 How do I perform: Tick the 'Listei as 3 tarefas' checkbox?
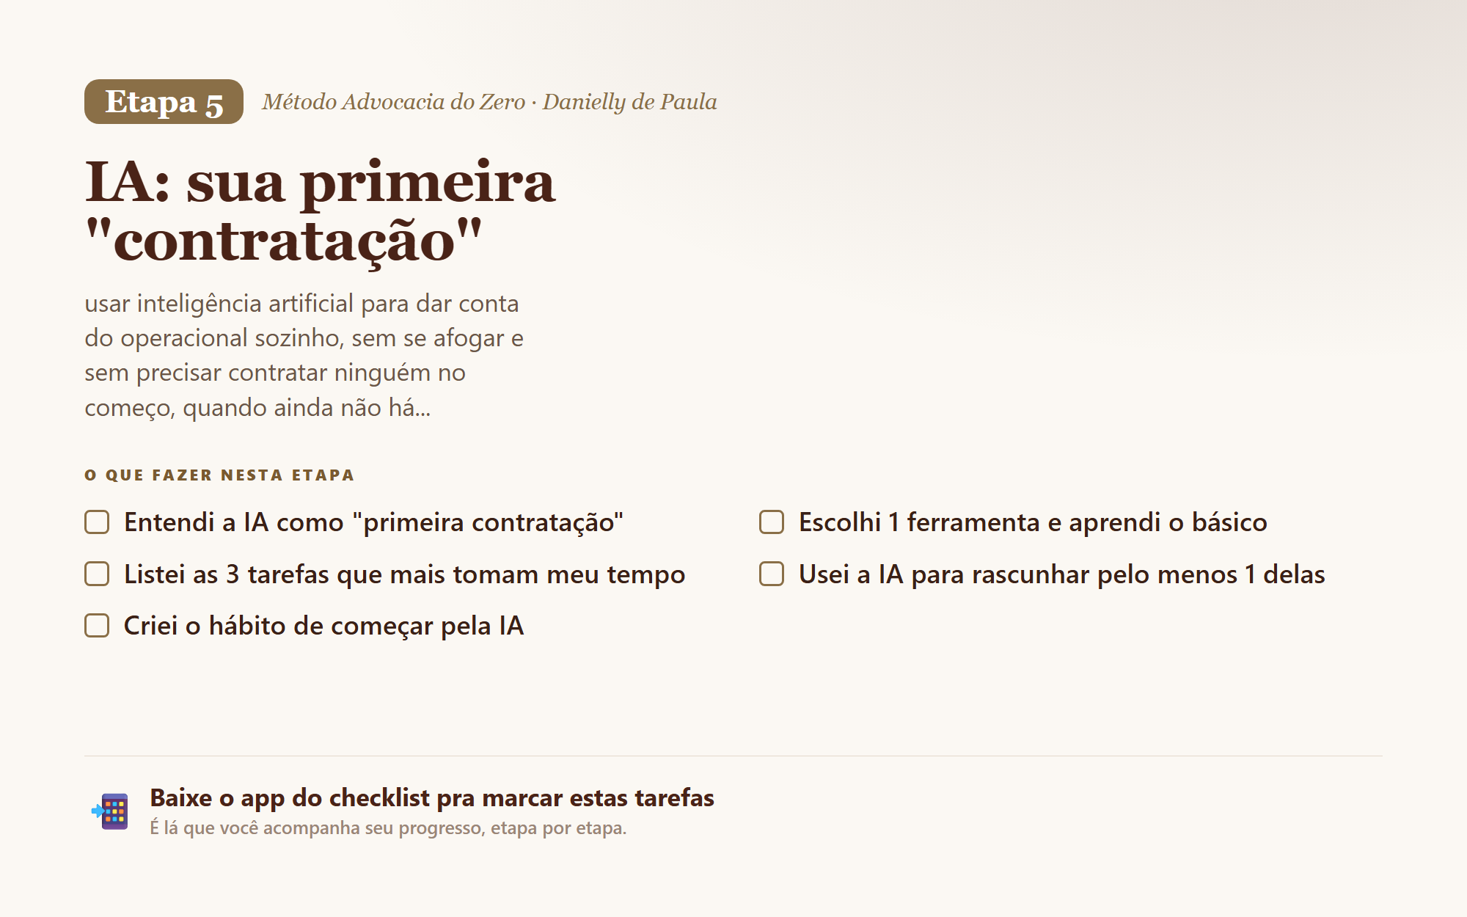[97, 574]
